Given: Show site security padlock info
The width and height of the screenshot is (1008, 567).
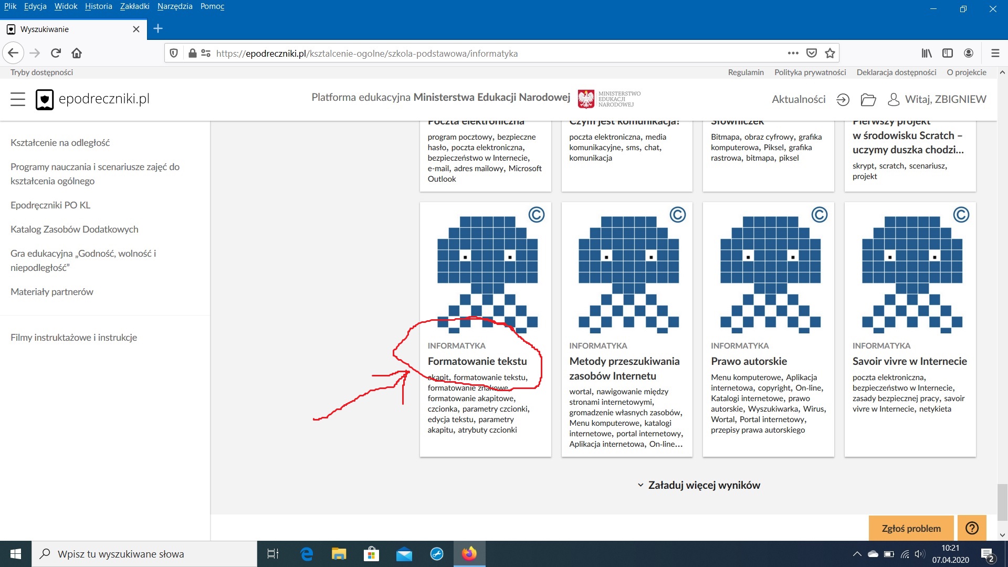Looking at the screenshot, I should (x=192, y=53).
